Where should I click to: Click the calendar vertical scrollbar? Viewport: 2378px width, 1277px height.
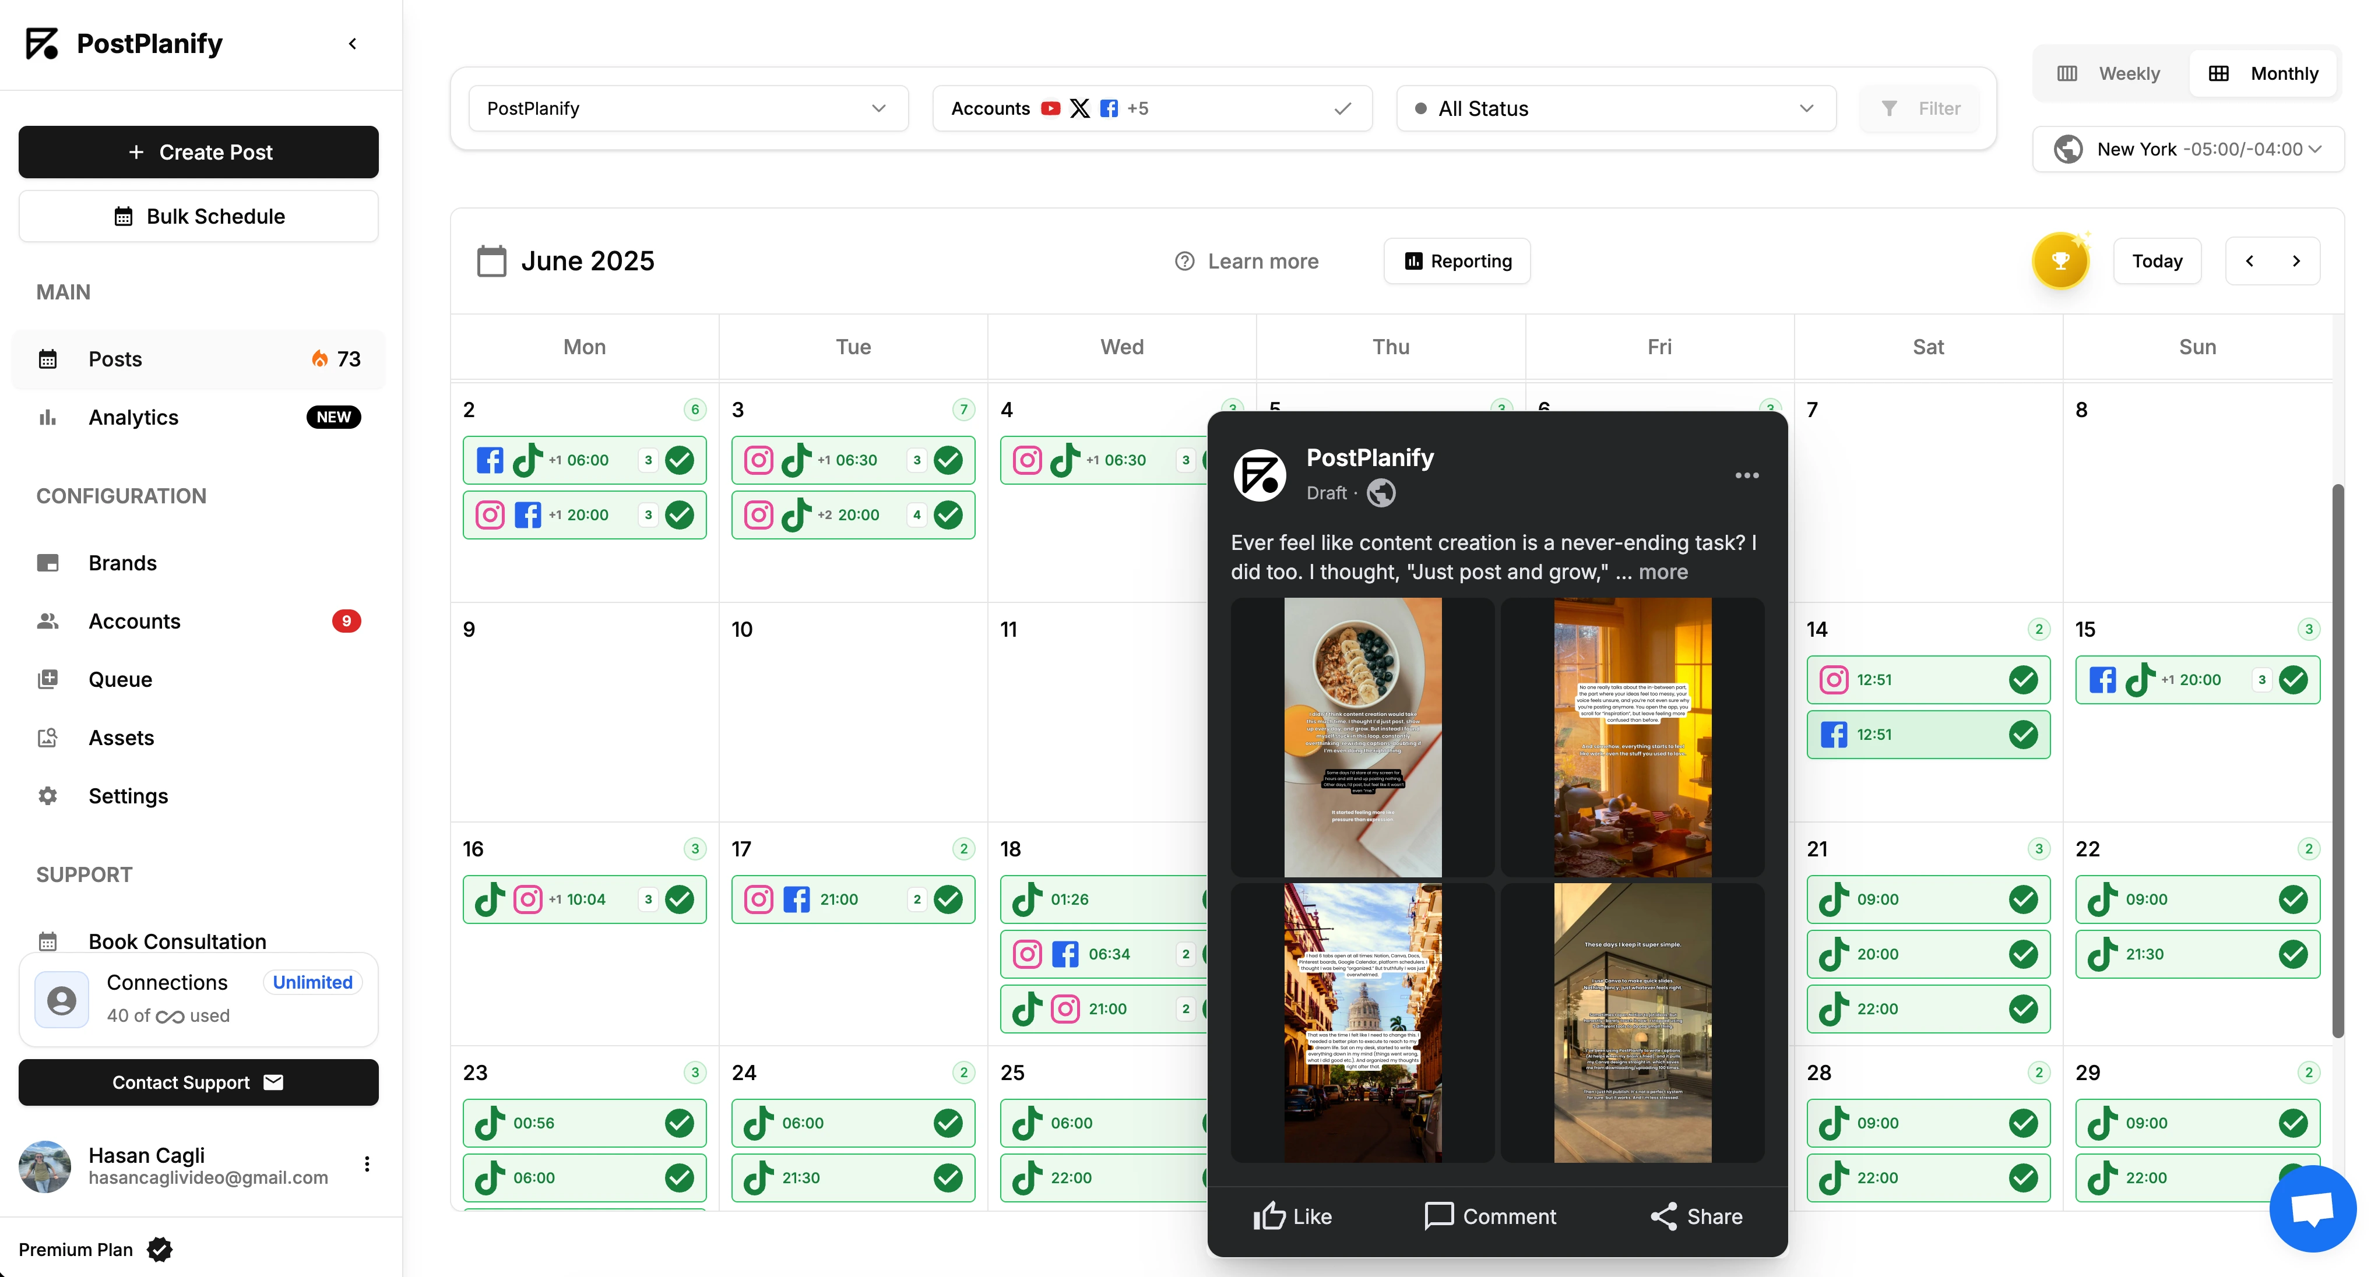(x=2337, y=760)
